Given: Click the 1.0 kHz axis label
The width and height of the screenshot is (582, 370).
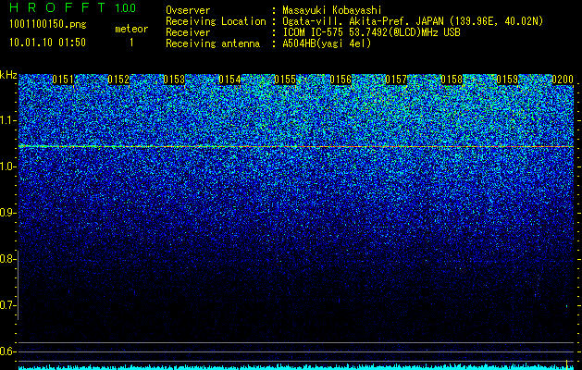Looking at the screenshot, I should tap(7, 166).
